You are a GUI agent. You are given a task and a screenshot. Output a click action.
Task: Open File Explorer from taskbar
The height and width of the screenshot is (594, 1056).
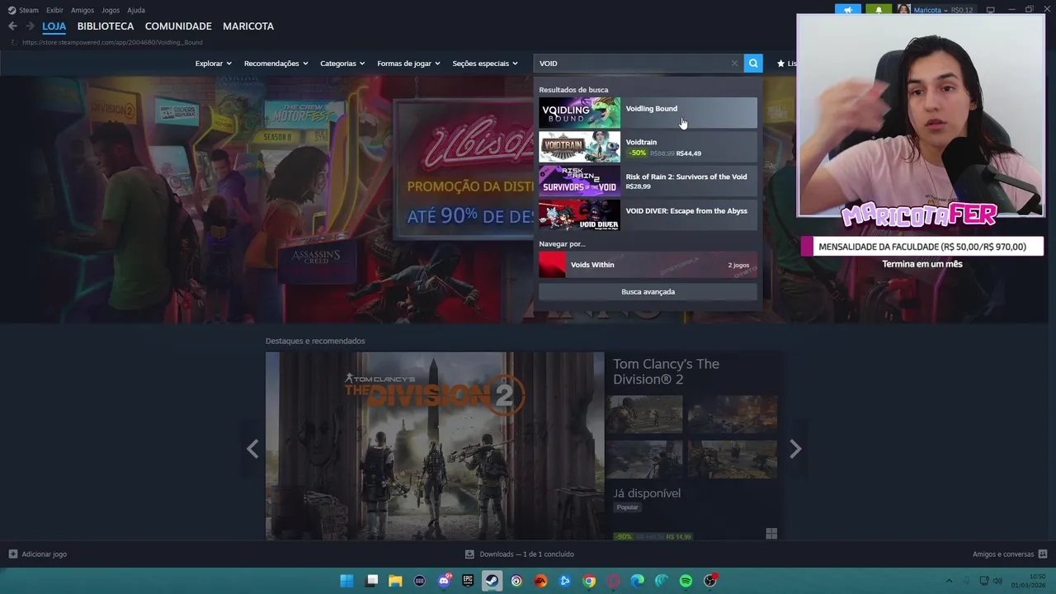[396, 581]
